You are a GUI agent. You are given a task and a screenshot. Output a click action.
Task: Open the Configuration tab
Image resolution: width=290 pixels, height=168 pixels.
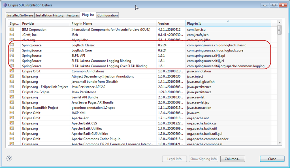(x=107, y=15)
